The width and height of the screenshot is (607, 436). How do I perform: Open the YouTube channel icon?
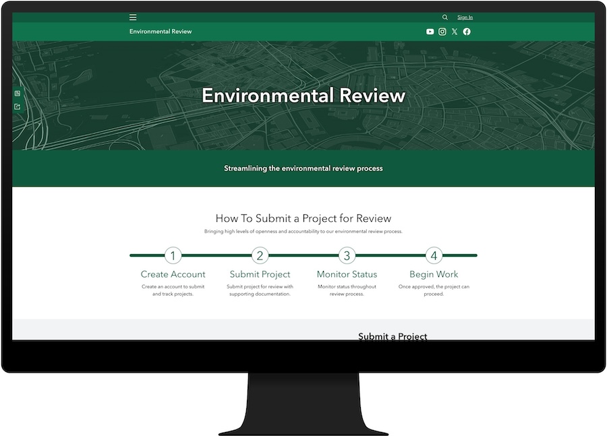[430, 31]
